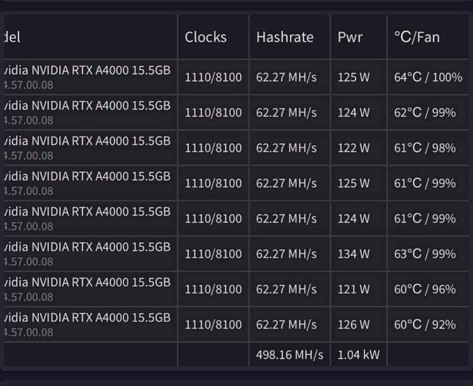Select the total hashrate 498.16 MH/s
Screen dimensions: 473x386
click(290, 355)
